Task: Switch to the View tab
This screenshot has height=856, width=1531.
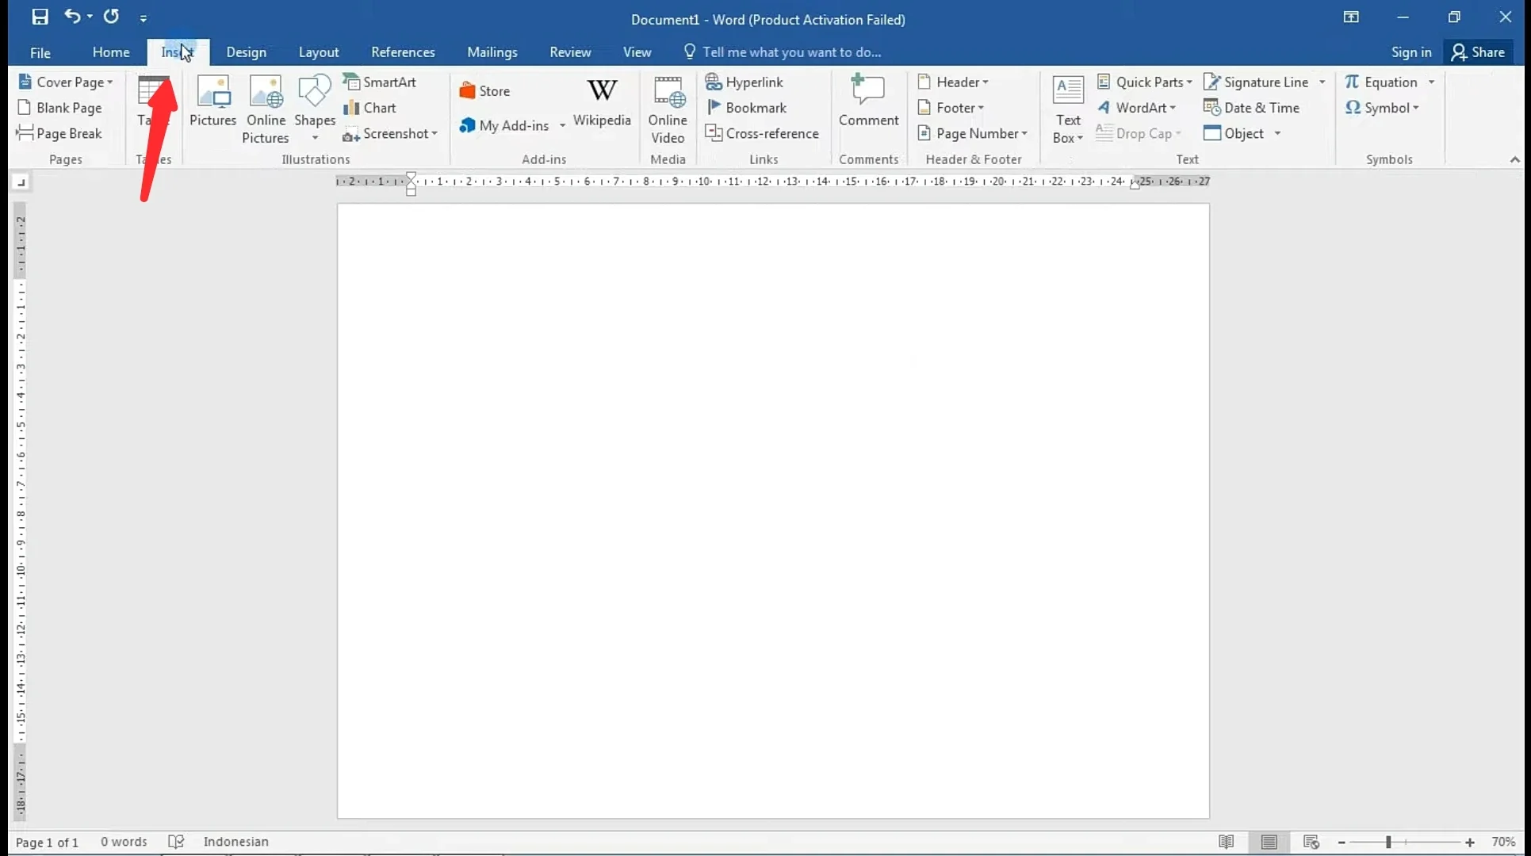Action: tap(637, 52)
